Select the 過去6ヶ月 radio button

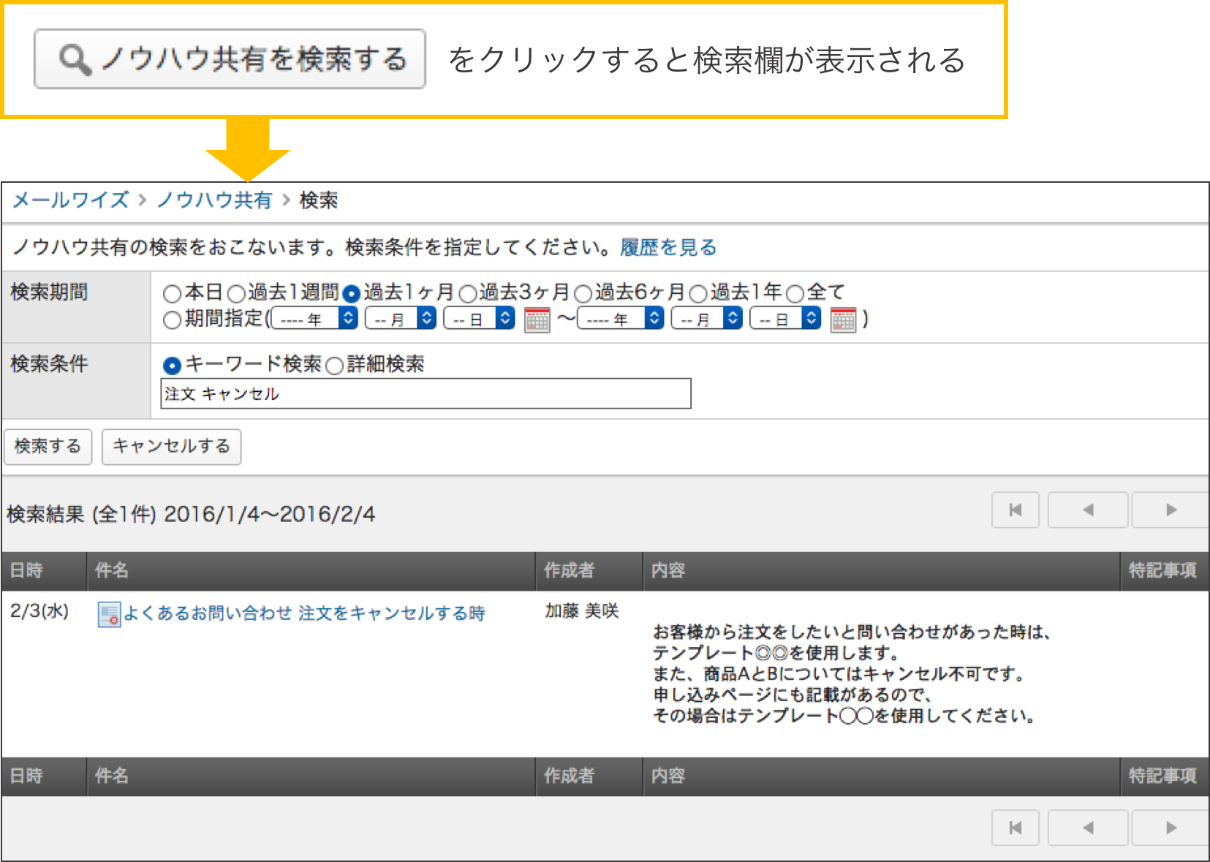pos(583,294)
